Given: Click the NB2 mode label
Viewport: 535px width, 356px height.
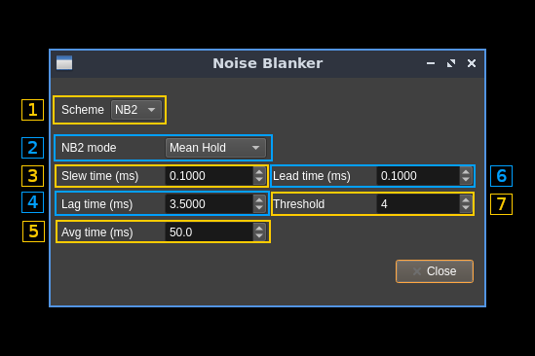Looking at the screenshot, I should pos(89,148).
